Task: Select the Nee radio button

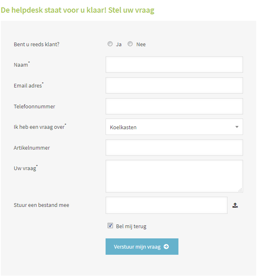Action: pos(130,44)
